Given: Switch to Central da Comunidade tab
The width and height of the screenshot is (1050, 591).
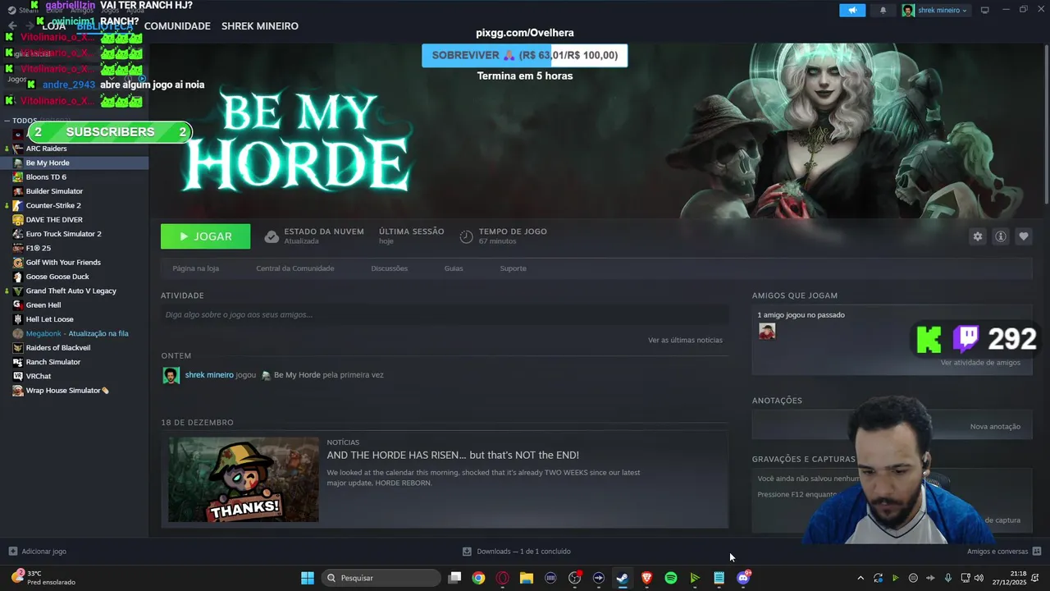Looking at the screenshot, I should 295,268.
